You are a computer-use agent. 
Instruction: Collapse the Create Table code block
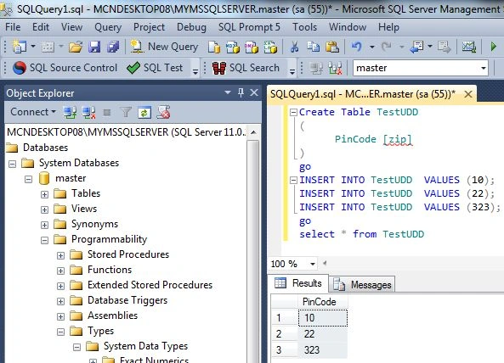[293, 112]
